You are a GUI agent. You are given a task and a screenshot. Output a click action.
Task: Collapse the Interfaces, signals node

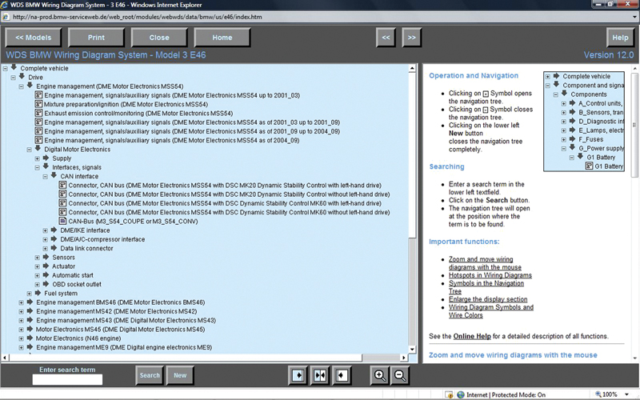tap(37, 167)
